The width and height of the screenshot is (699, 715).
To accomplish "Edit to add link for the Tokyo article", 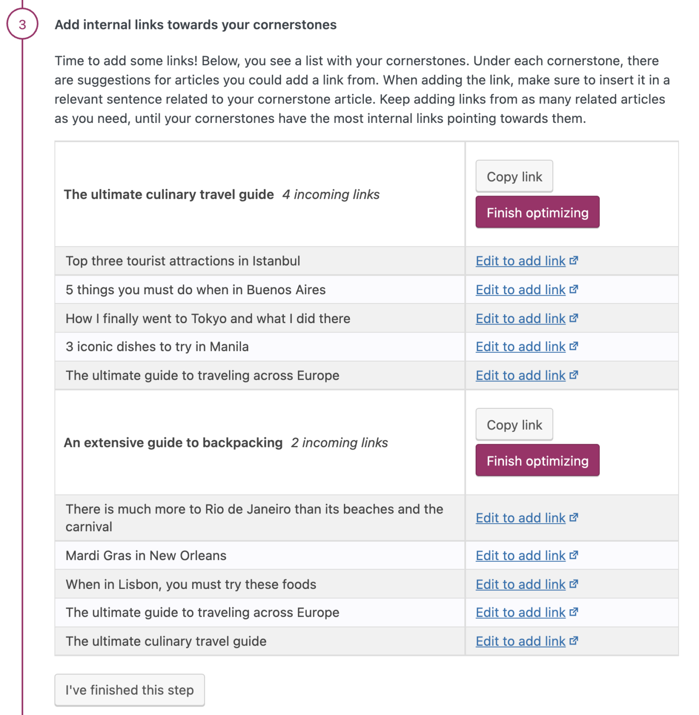I will click(x=520, y=318).
